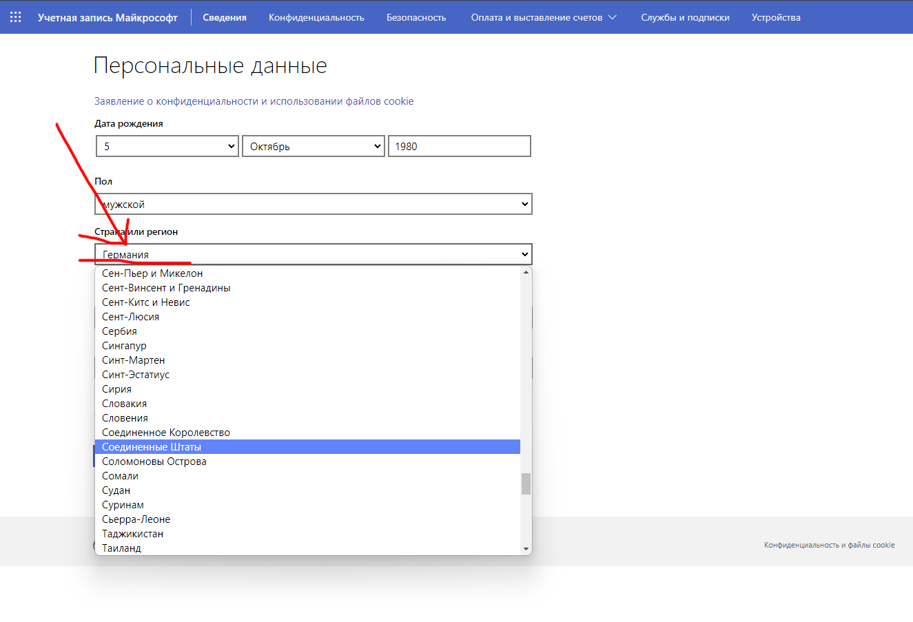Click the country list scrollbar thumb
The image size is (913, 622).
click(526, 484)
